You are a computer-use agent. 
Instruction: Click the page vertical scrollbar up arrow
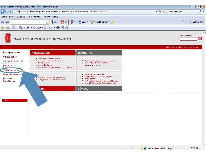tap(204, 32)
